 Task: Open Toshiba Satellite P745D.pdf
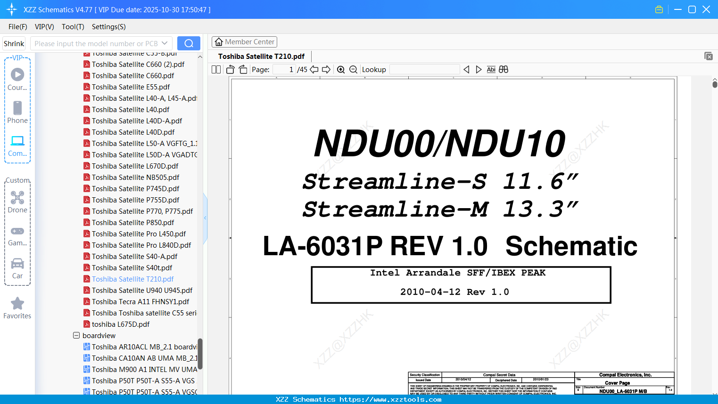pyautogui.click(x=131, y=189)
